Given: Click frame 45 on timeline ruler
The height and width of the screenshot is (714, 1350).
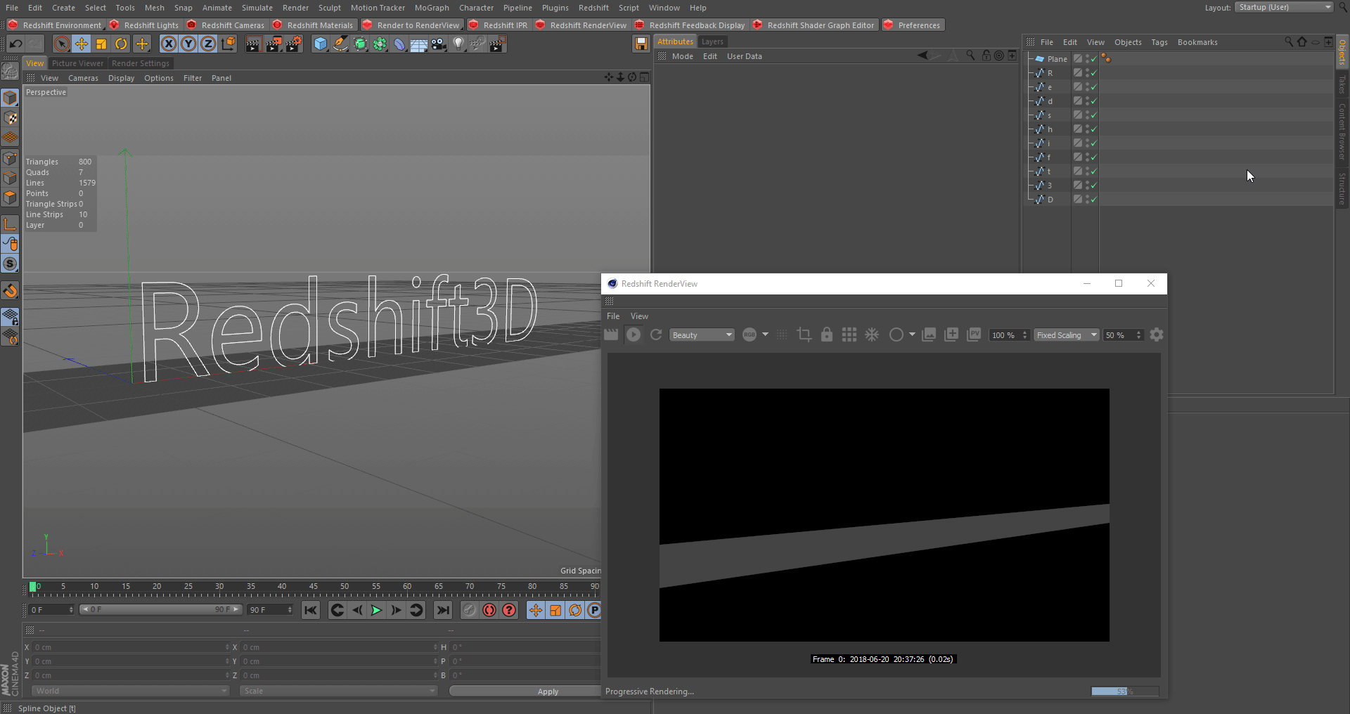Looking at the screenshot, I should pos(313,586).
